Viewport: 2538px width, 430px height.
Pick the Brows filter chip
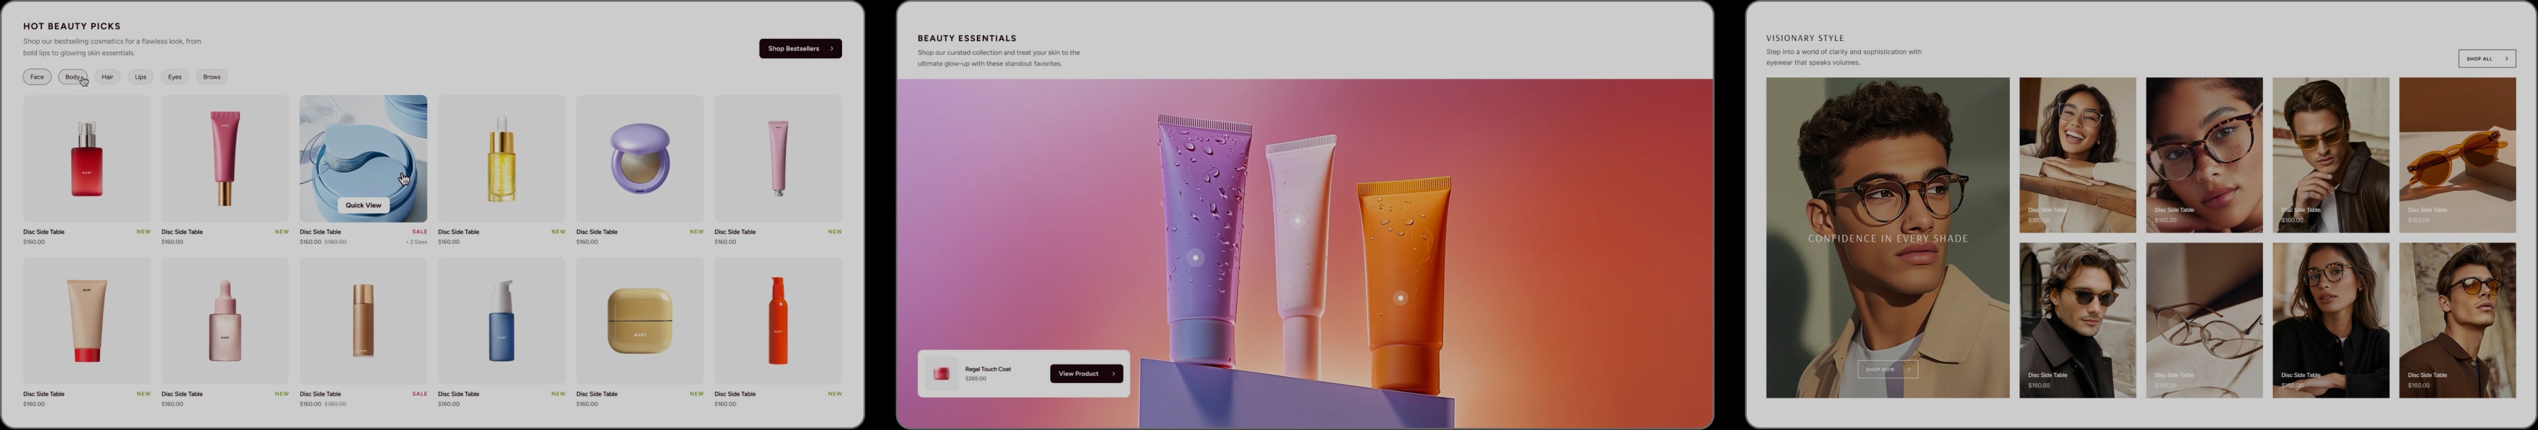click(x=211, y=77)
